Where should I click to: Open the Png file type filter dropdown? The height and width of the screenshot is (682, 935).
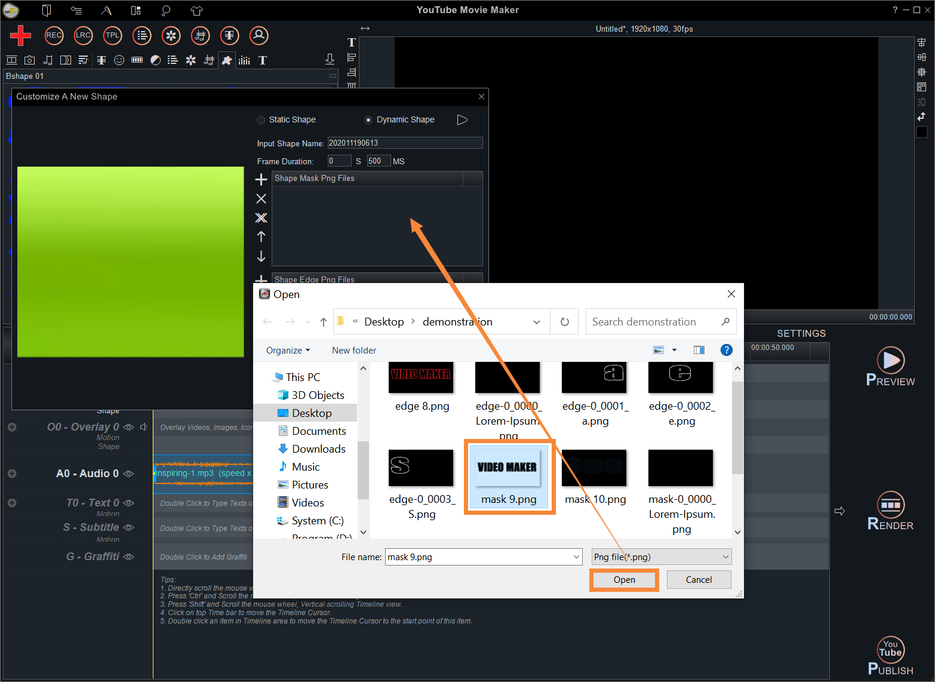662,557
